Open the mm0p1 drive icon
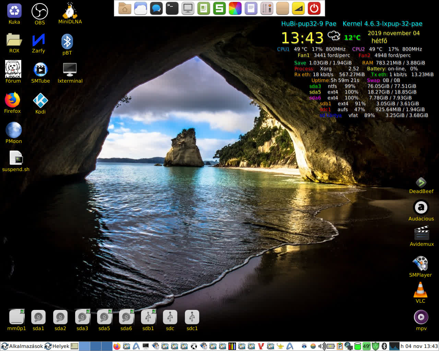439x351 pixels. (x=16, y=317)
